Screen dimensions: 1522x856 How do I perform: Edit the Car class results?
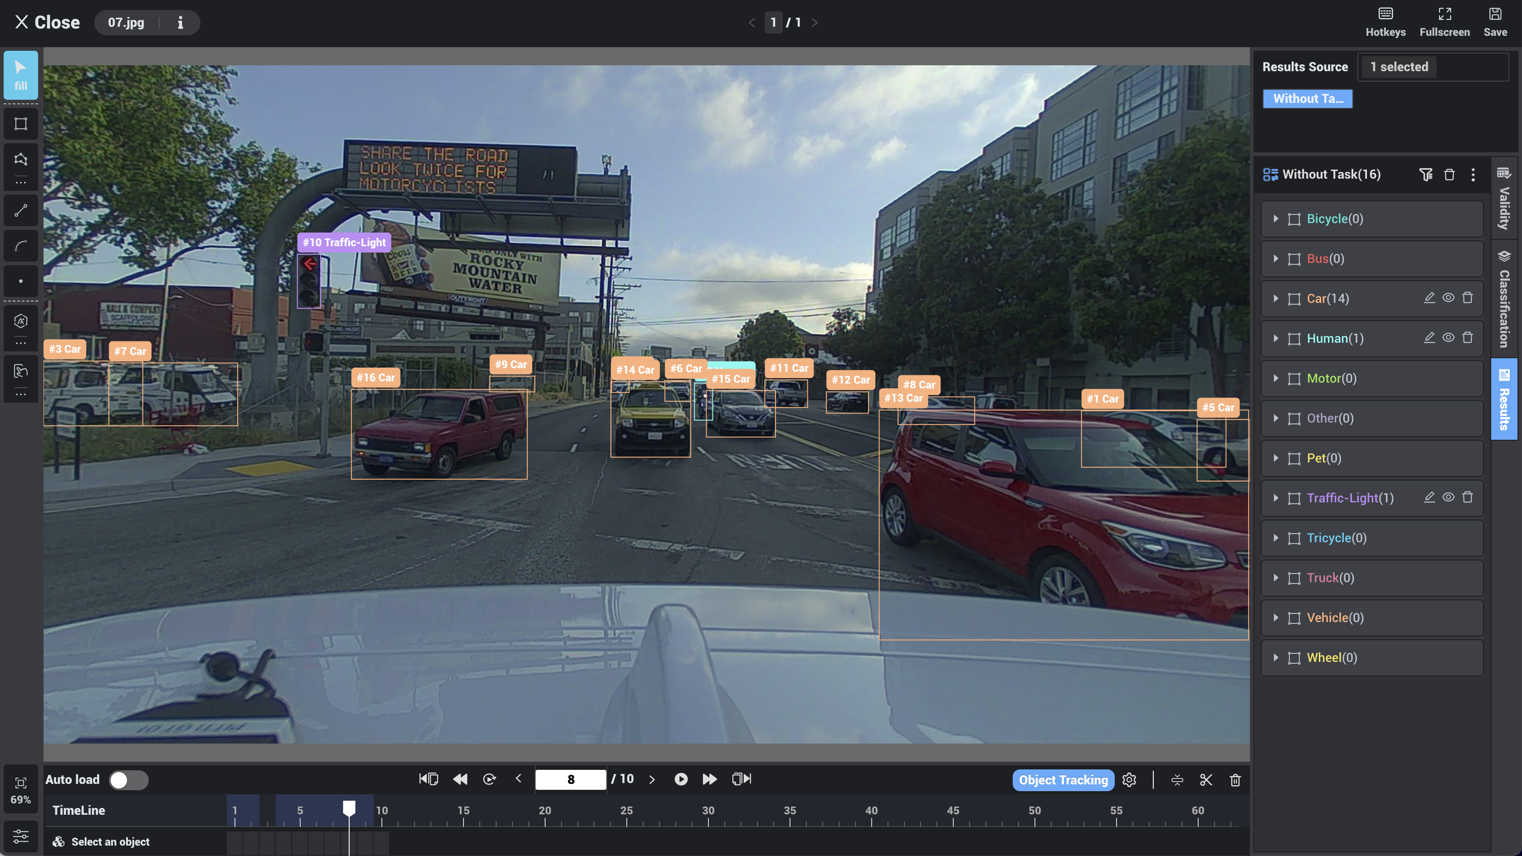coord(1429,298)
